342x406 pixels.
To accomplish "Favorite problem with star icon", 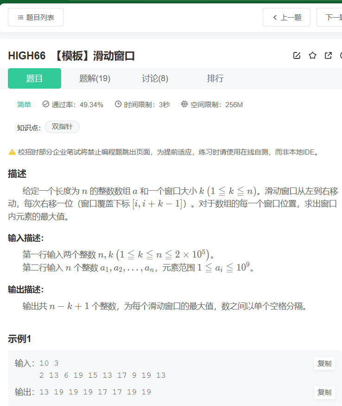I will click(x=312, y=55).
